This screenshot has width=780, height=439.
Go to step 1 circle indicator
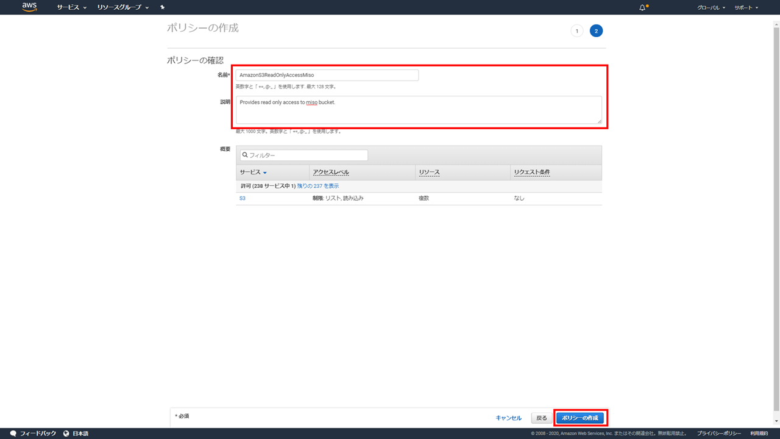[576, 31]
